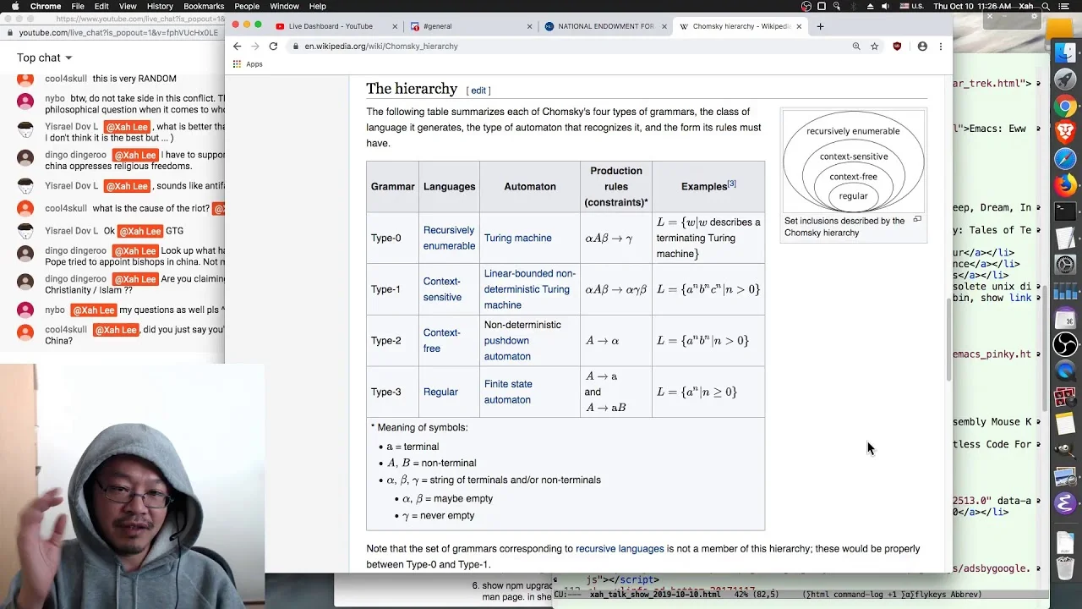The width and height of the screenshot is (1082, 609).
Task: Follow the pushdown automaton link
Action: pyautogui.click(x=507, y=348)
